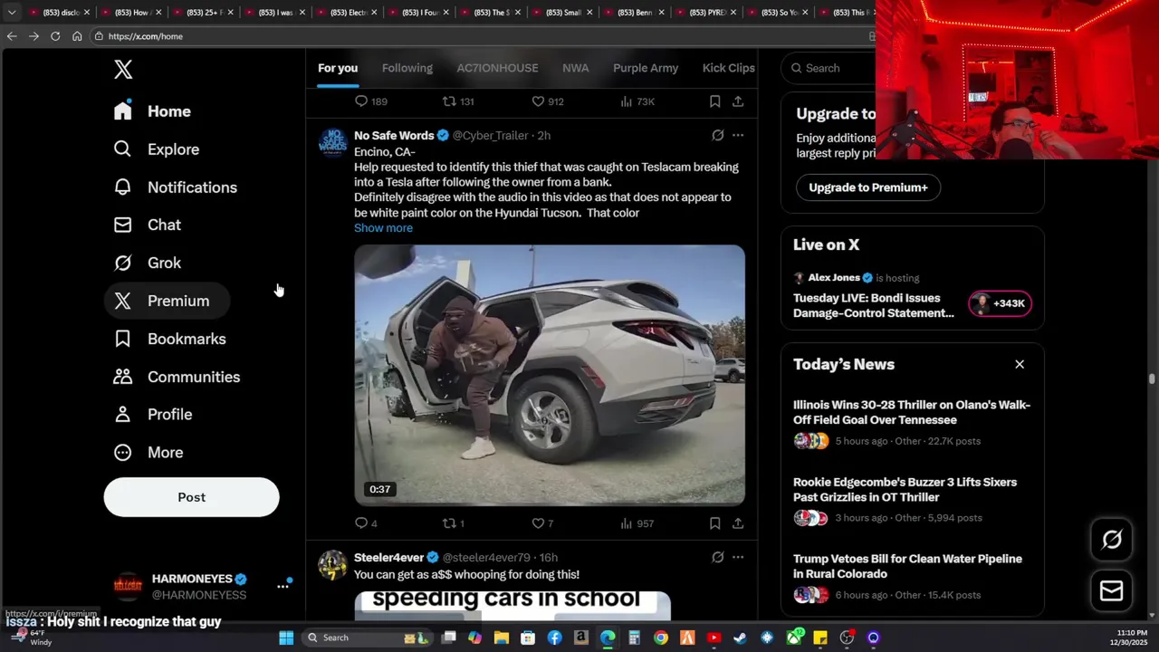Open the More menu in the sidebar
This screenshot has width=1159, height=652.
click(148, 452)
